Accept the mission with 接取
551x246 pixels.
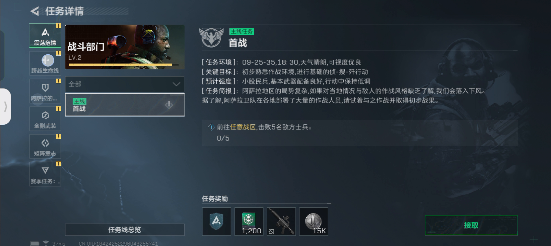[471, 225]
